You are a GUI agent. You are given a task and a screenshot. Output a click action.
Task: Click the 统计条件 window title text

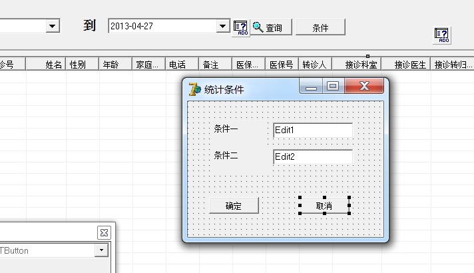pos(224,89)
